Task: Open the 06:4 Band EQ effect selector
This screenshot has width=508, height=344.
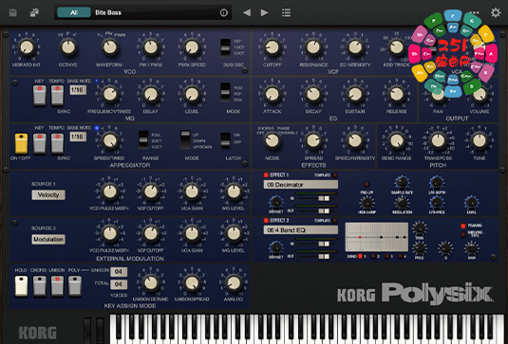Action: (x=301, y=230)
